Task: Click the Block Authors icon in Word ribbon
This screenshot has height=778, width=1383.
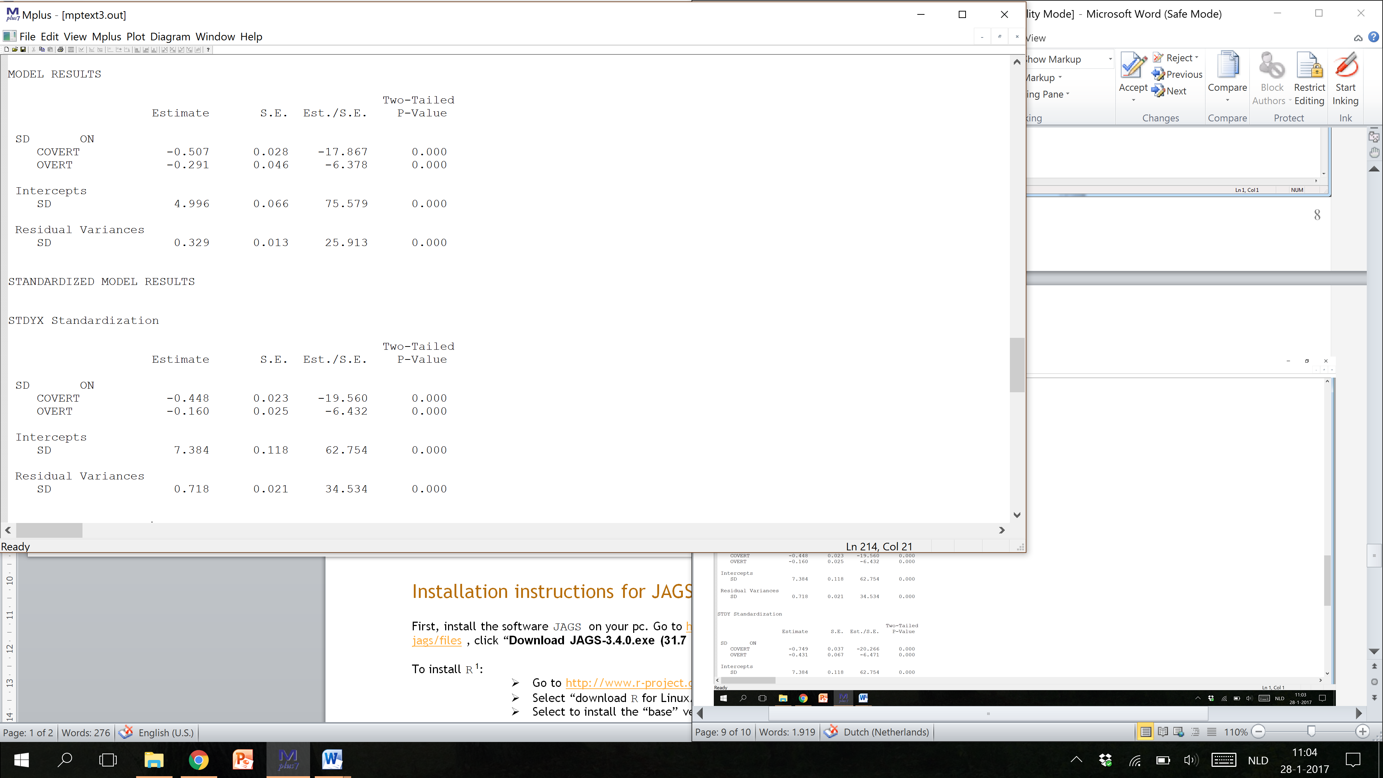Action: coord(1272,66)
